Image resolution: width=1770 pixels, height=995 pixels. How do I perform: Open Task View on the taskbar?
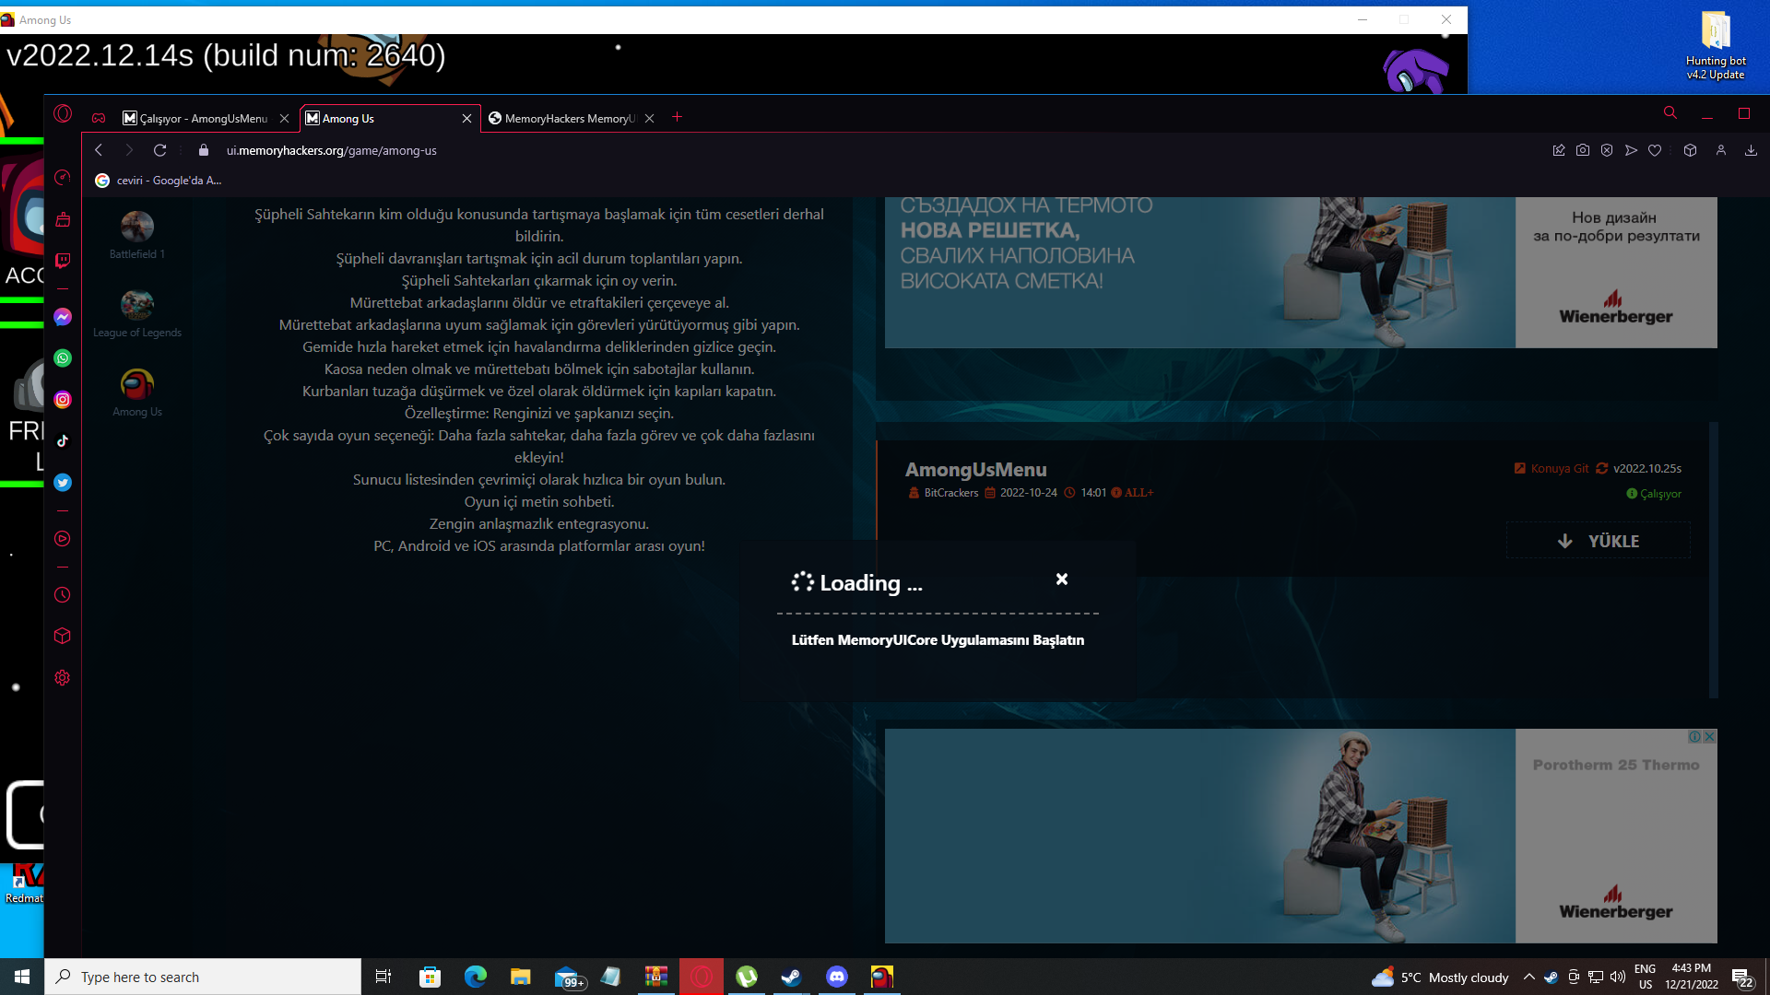coord(383,977)
